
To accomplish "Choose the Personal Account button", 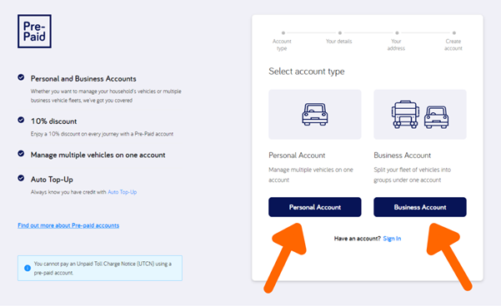I will (315, 207).
